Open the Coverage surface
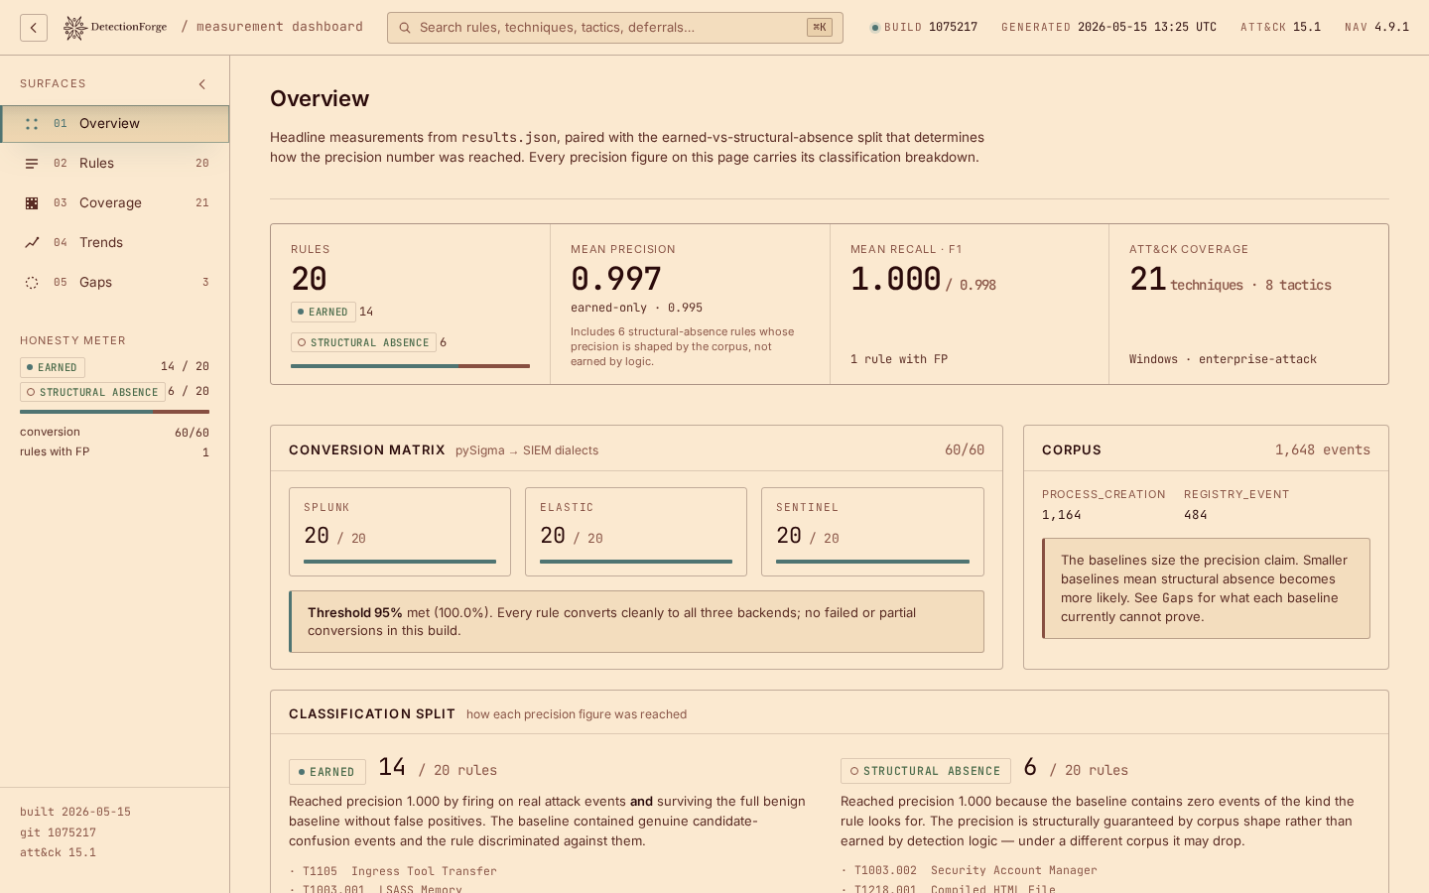The width and height of the screenshot is (1429, 893). pyautogui.click(x=115, y=203)
